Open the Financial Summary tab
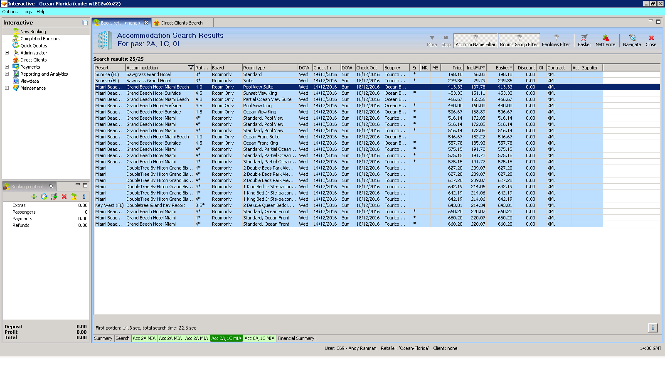Screen dimensions: 665x374 click(x=296, y=338)
